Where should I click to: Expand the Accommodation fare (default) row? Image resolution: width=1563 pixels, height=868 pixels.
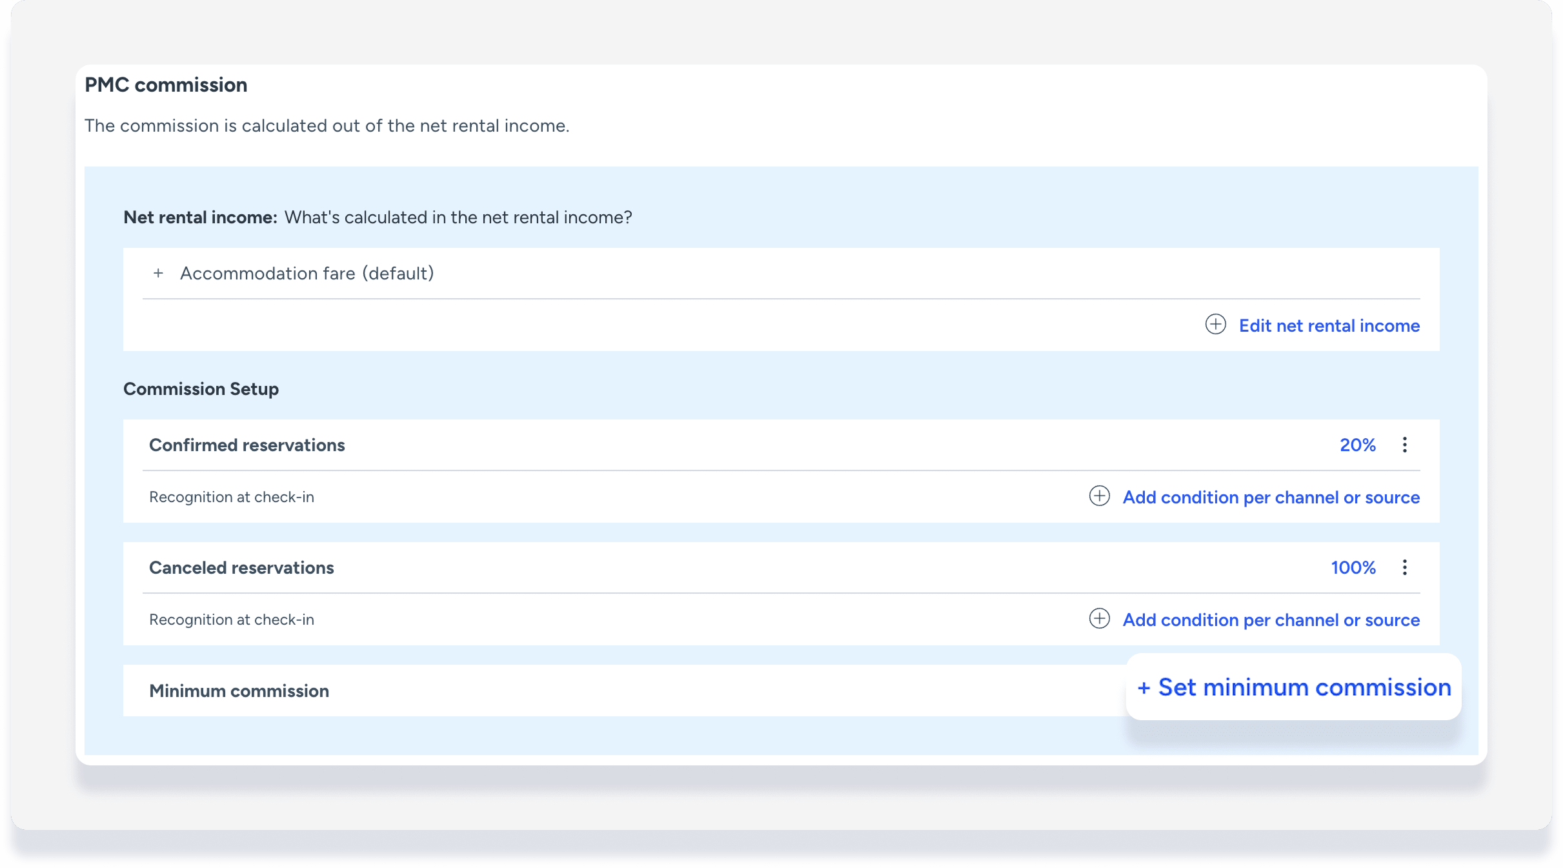coord(307,274)
